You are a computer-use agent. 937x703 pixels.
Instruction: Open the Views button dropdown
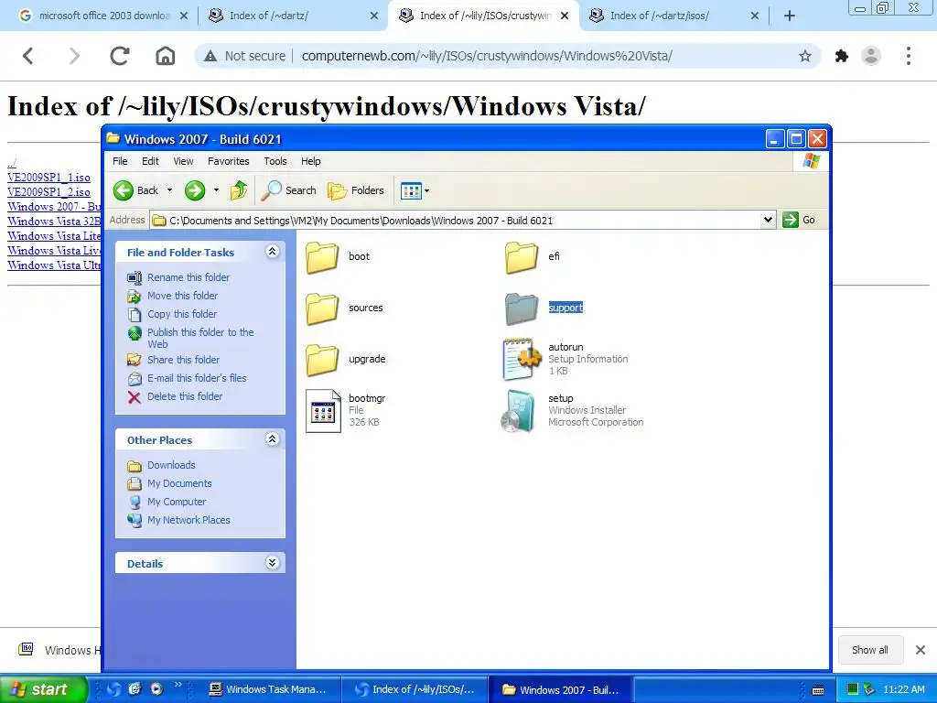point(415,190)
